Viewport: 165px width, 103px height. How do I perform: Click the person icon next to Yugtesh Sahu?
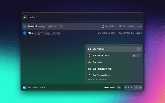100,33
